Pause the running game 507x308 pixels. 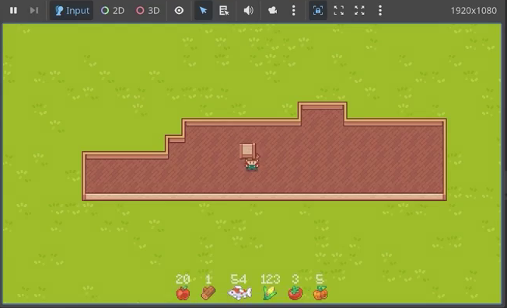point(13,10)
